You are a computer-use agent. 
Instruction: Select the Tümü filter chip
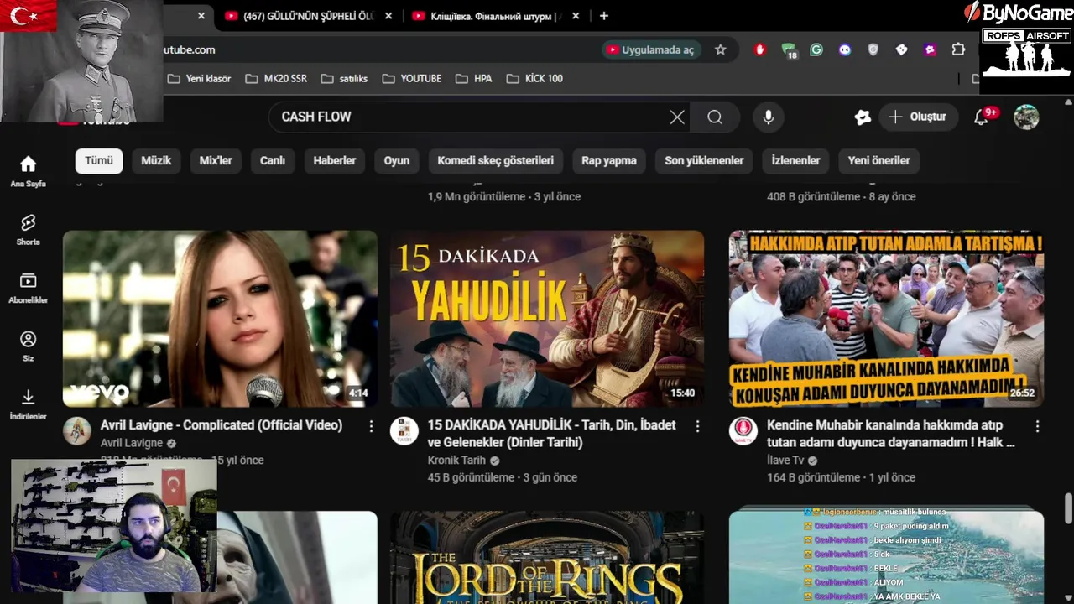[98, 160]
